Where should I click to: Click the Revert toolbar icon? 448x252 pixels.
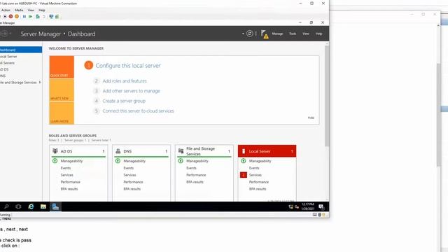[44, 17]
